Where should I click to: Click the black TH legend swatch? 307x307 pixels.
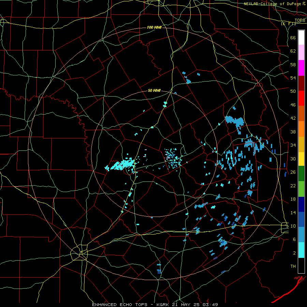[301, 265]
